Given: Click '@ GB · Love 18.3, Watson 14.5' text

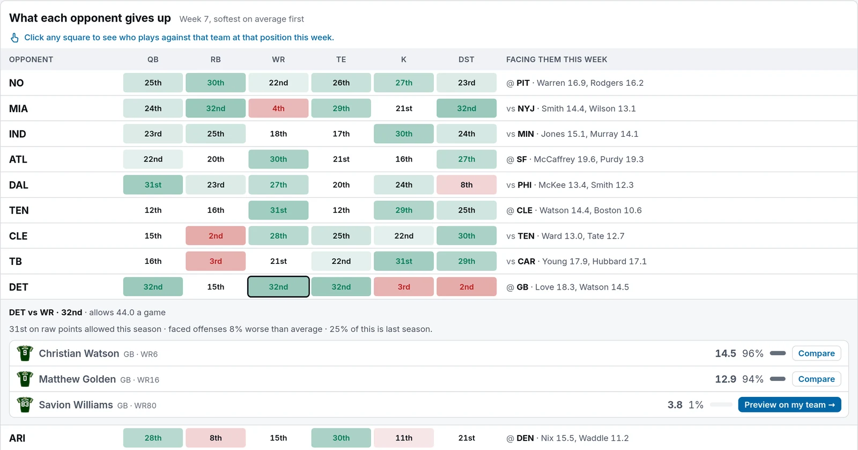Looking at the screenshot, I should coord(567,287).
